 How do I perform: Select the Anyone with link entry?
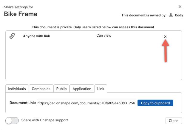pyautogui.click(x=36, y=36)
